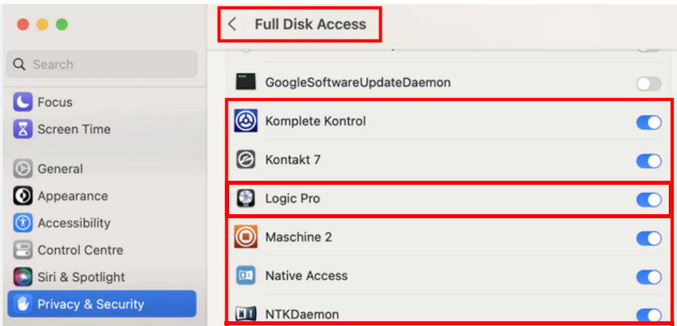Click the Maschine 2 app icon
677x326 pixels.
click(x=245, y=237)
